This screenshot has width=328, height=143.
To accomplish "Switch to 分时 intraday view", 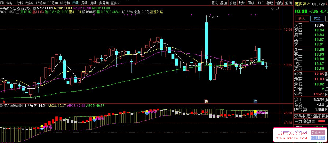I will point(10,3).
